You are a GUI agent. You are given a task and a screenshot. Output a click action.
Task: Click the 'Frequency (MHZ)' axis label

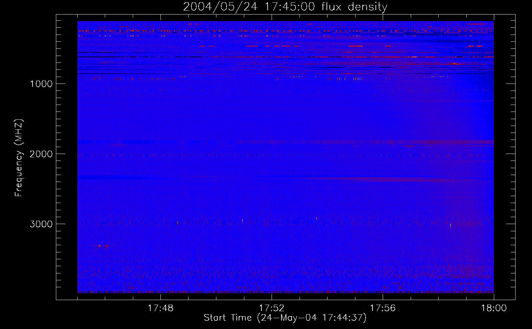pos(19,158)
